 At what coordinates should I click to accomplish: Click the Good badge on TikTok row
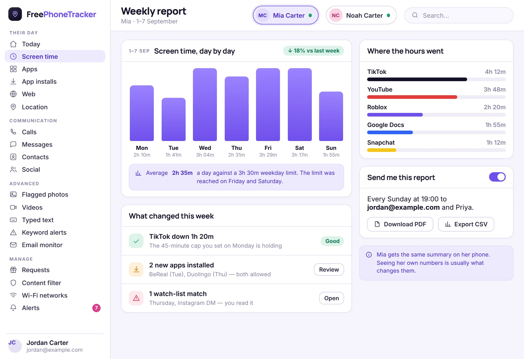coord(332,241)
